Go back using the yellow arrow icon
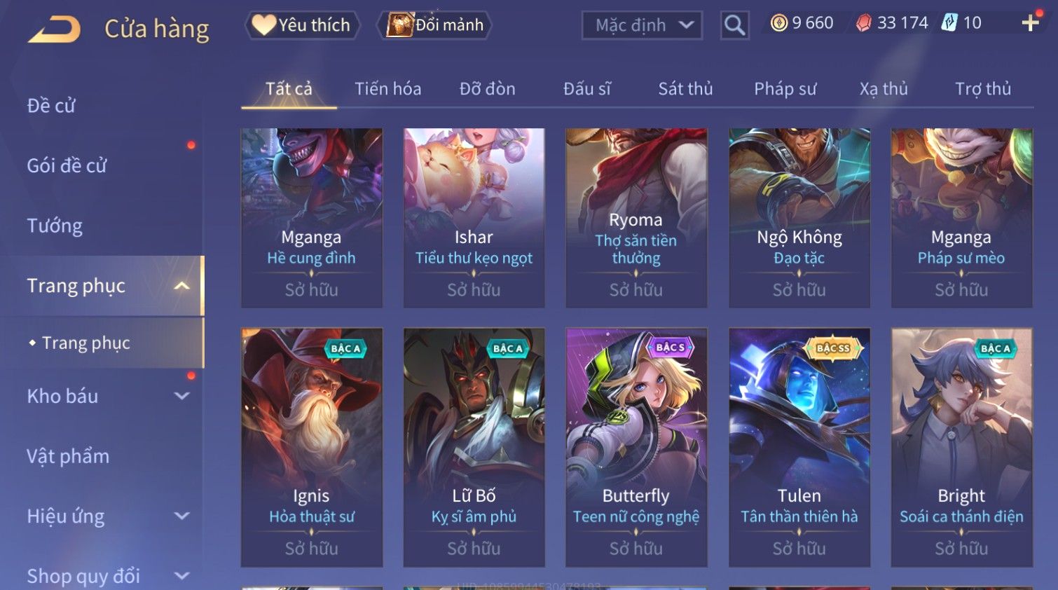Image resolution: width=1058 pixels, height=590 pixels. 54,29
